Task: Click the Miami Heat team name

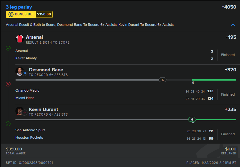Action: (24, 98)
